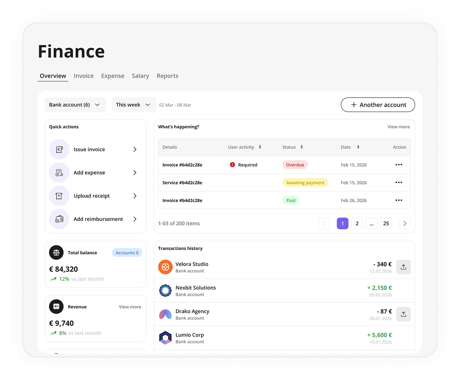The width and height of the screenshot is (460, 380).
Task: Open the Reports tab
Action: pyautogui.click(x=167, y=76)
